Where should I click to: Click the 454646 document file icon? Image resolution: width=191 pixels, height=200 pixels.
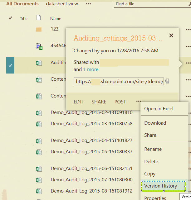[39, 46]
